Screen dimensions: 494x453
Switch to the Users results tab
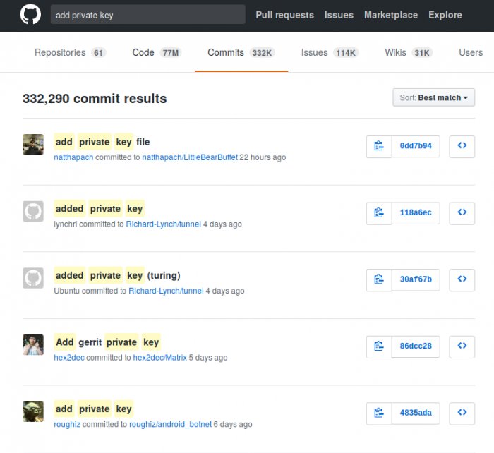(x=471, y=53)
